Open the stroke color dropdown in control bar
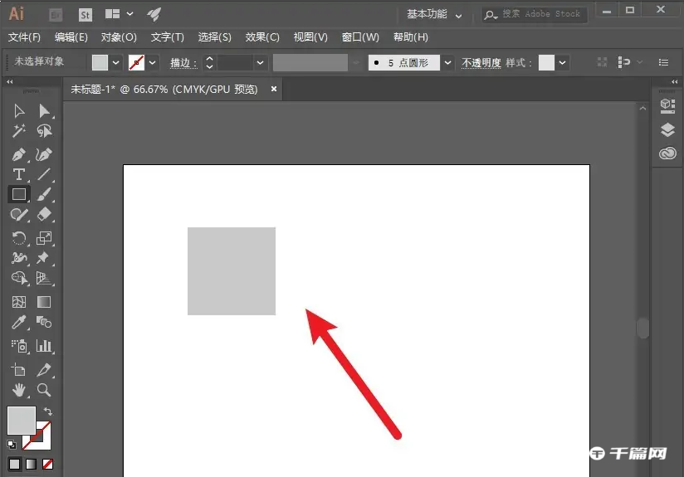The height and width of the screenshot is (477, 684). click(x=152, y=62)
